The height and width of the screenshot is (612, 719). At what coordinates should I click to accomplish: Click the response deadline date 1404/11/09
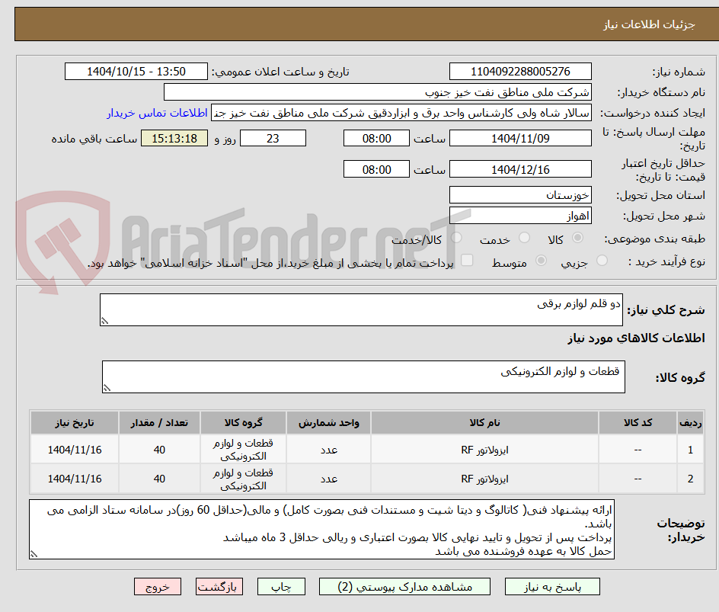coord(520,138)
